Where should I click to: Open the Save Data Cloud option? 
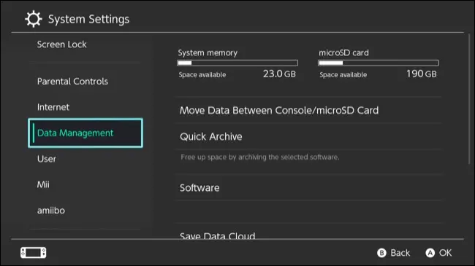(308, 233)
